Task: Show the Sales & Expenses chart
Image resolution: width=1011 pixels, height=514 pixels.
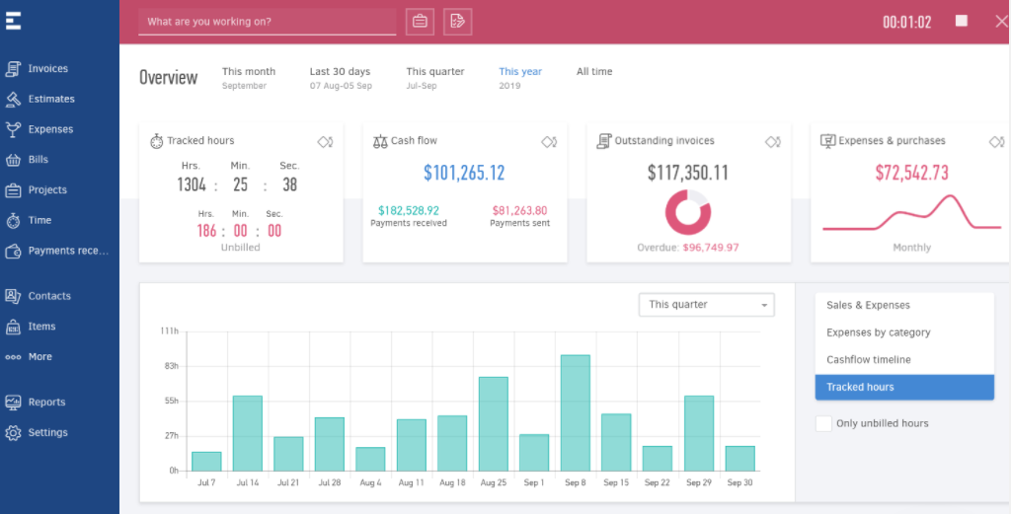Action: [904, 305]
